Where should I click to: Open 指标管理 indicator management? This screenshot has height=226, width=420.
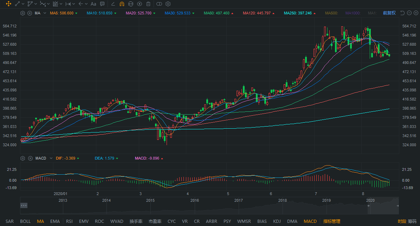[x=332, y=221]
